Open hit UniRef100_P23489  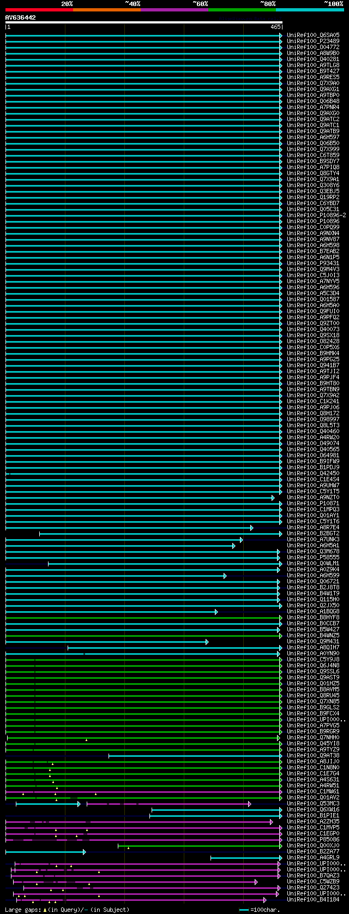[313, 41]
